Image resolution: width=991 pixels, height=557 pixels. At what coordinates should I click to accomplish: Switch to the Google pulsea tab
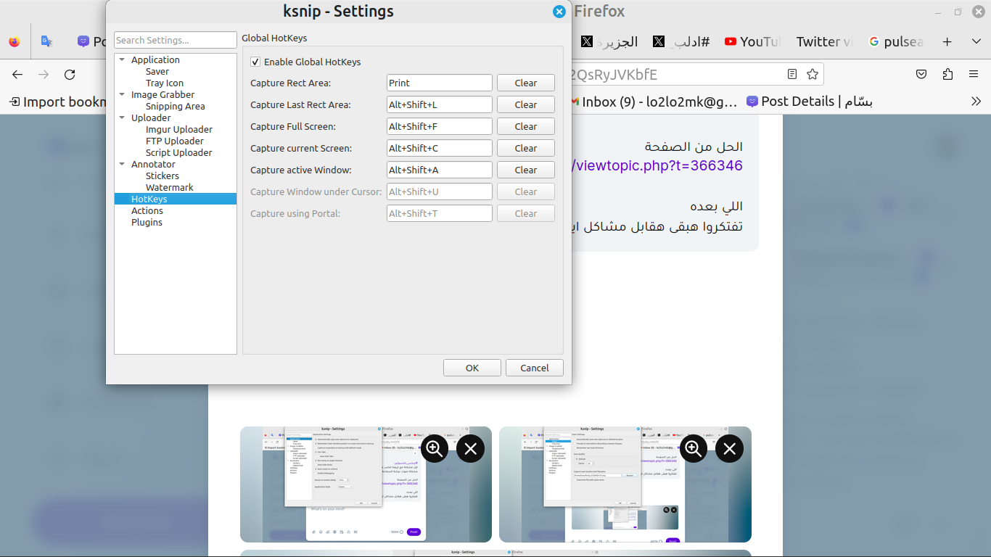[896, 42]
